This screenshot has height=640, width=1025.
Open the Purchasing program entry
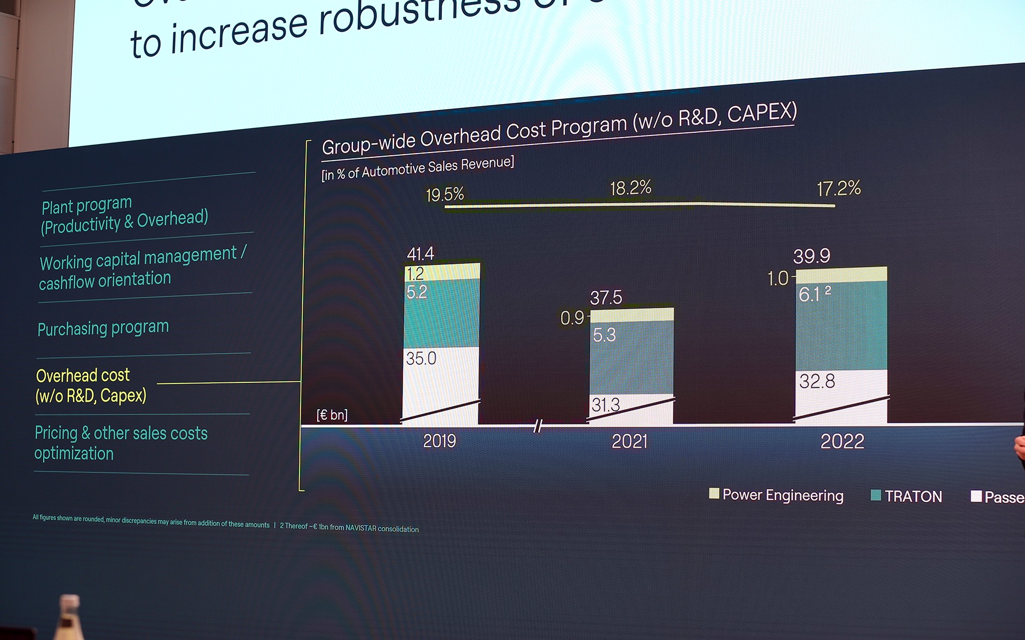click(x=103, y=327)
